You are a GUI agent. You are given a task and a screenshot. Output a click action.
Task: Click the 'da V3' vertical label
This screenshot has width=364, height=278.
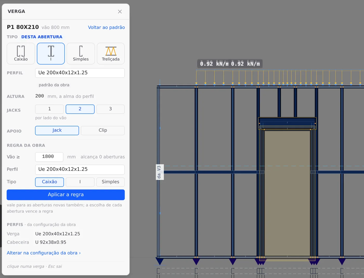(159, 172)
